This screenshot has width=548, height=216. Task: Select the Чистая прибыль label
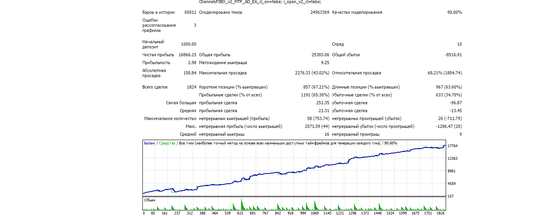158,55
